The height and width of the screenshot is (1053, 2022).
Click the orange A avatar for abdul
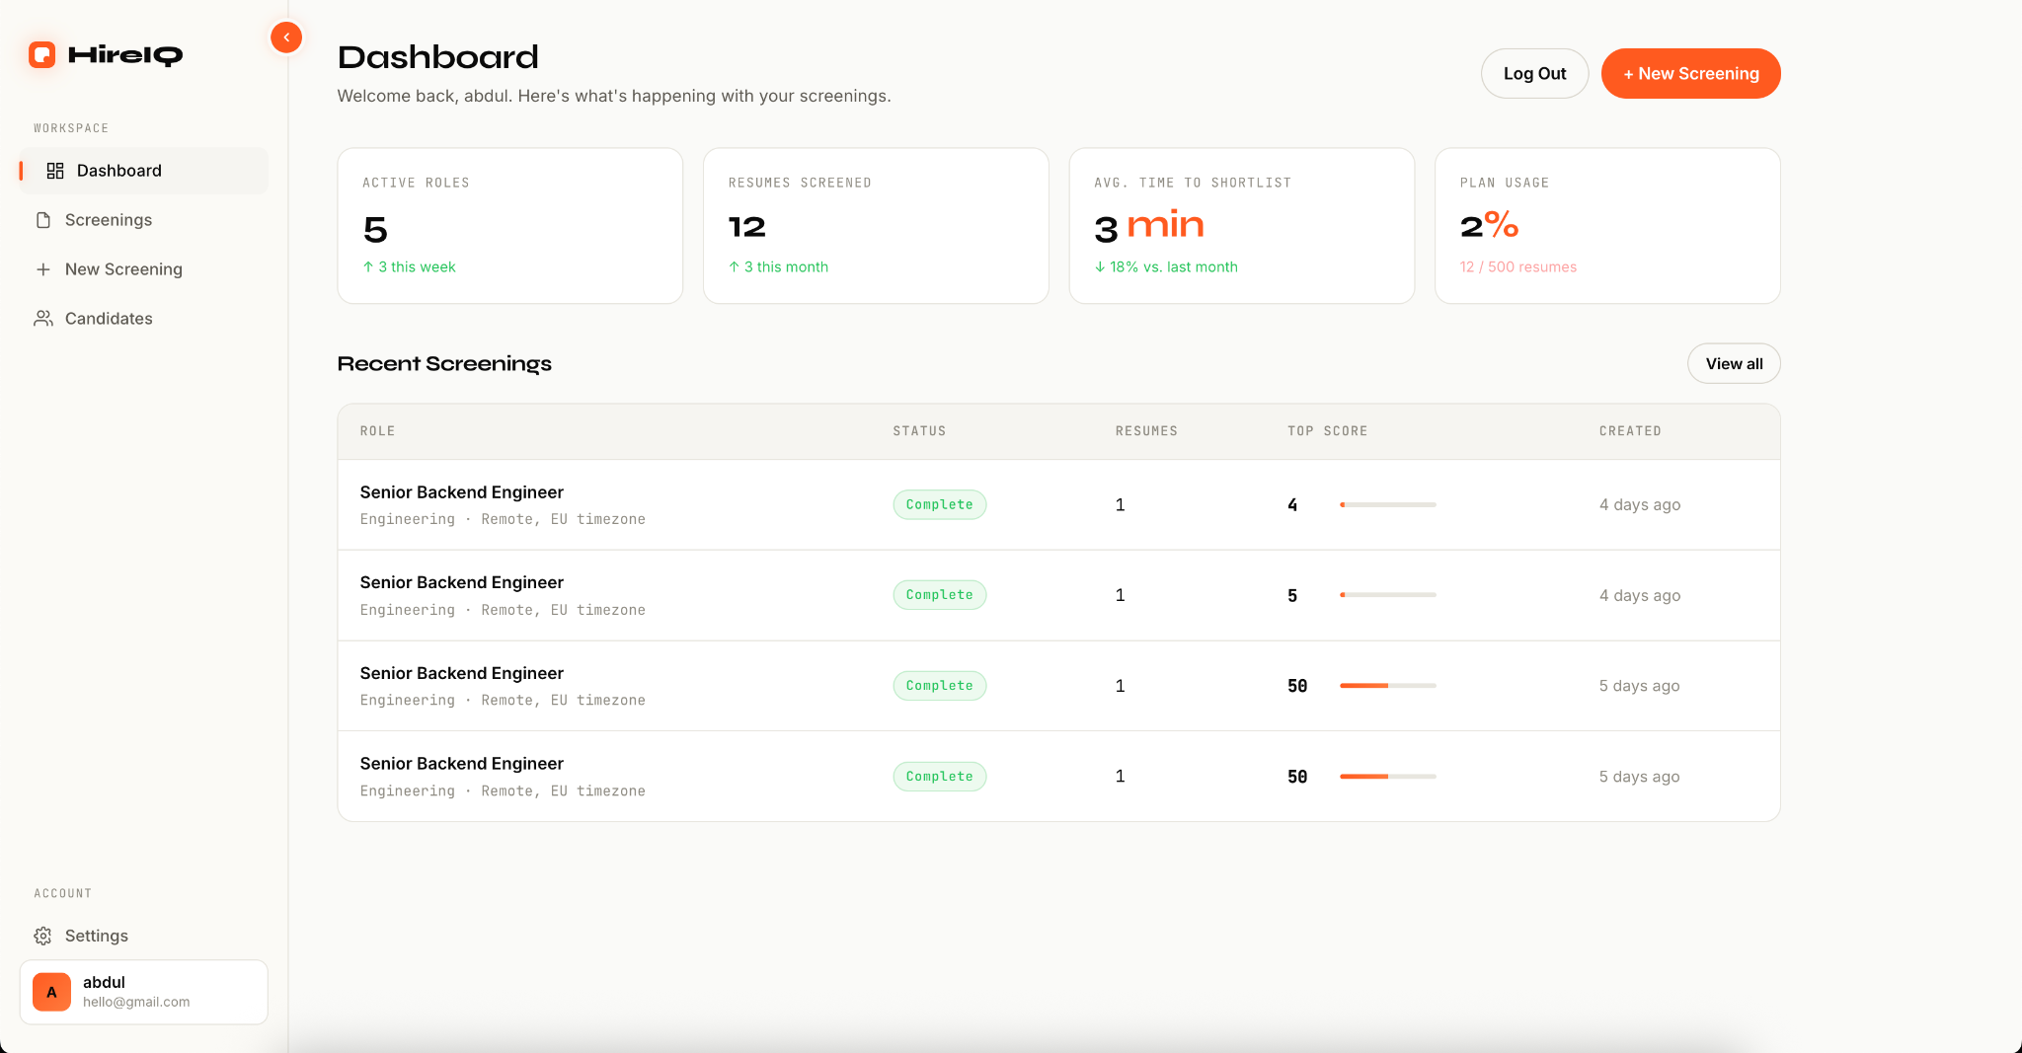tap(51, 992)
